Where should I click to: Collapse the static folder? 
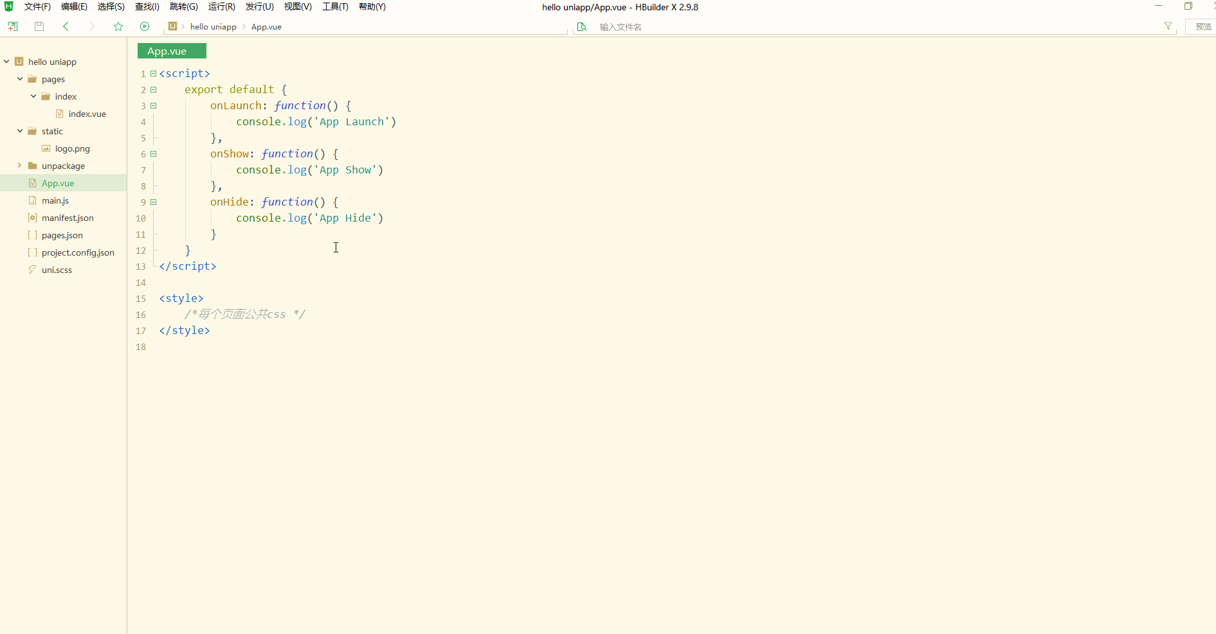coord(20,131)
